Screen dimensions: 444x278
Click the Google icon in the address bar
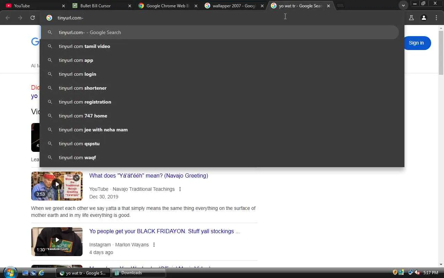[49, 18]
